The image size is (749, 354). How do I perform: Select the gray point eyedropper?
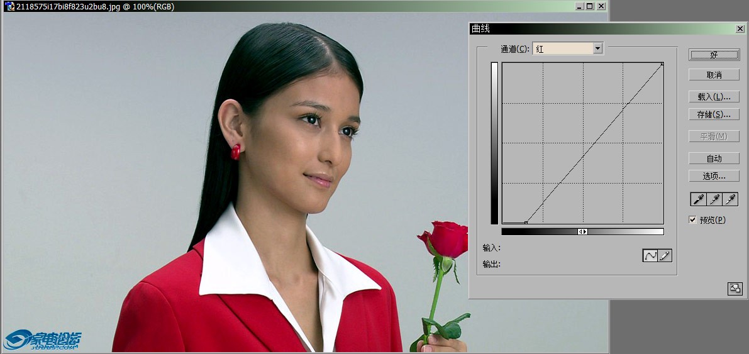[714, 199]
